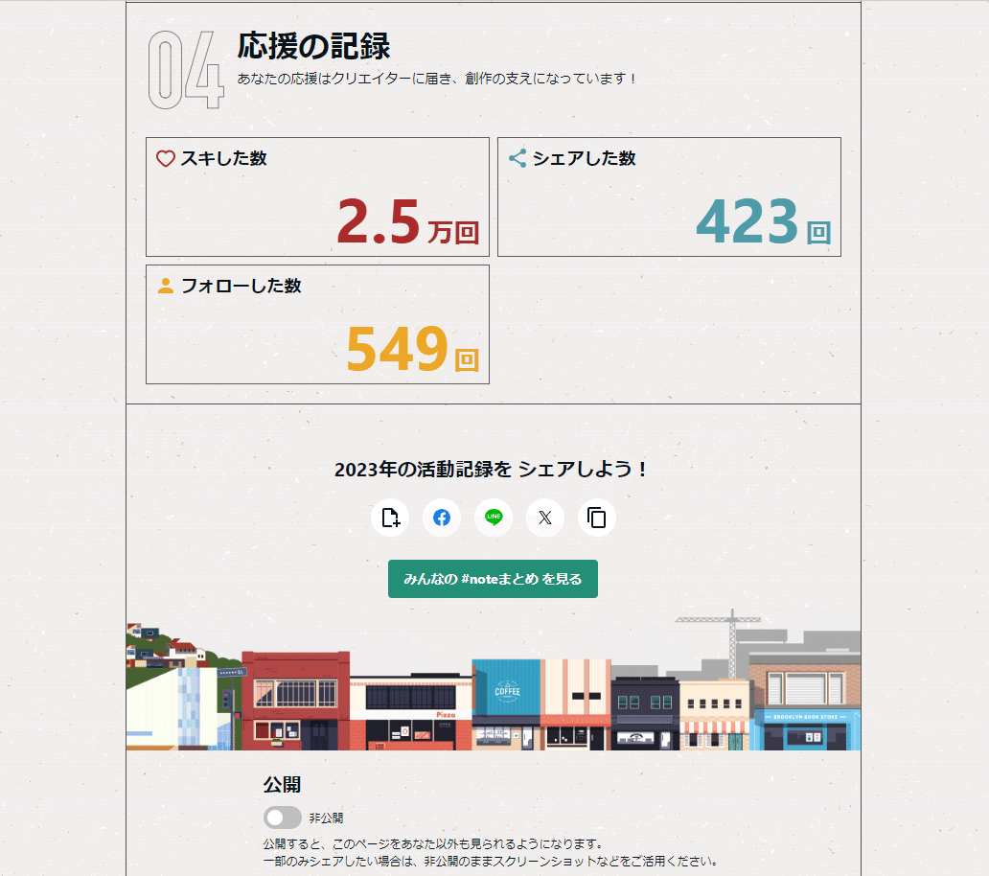Image resolution: width=989 pixels, height=876 pixels.
Task: Click the heart icon beside スキした数
Action: (x=166, y=159)
